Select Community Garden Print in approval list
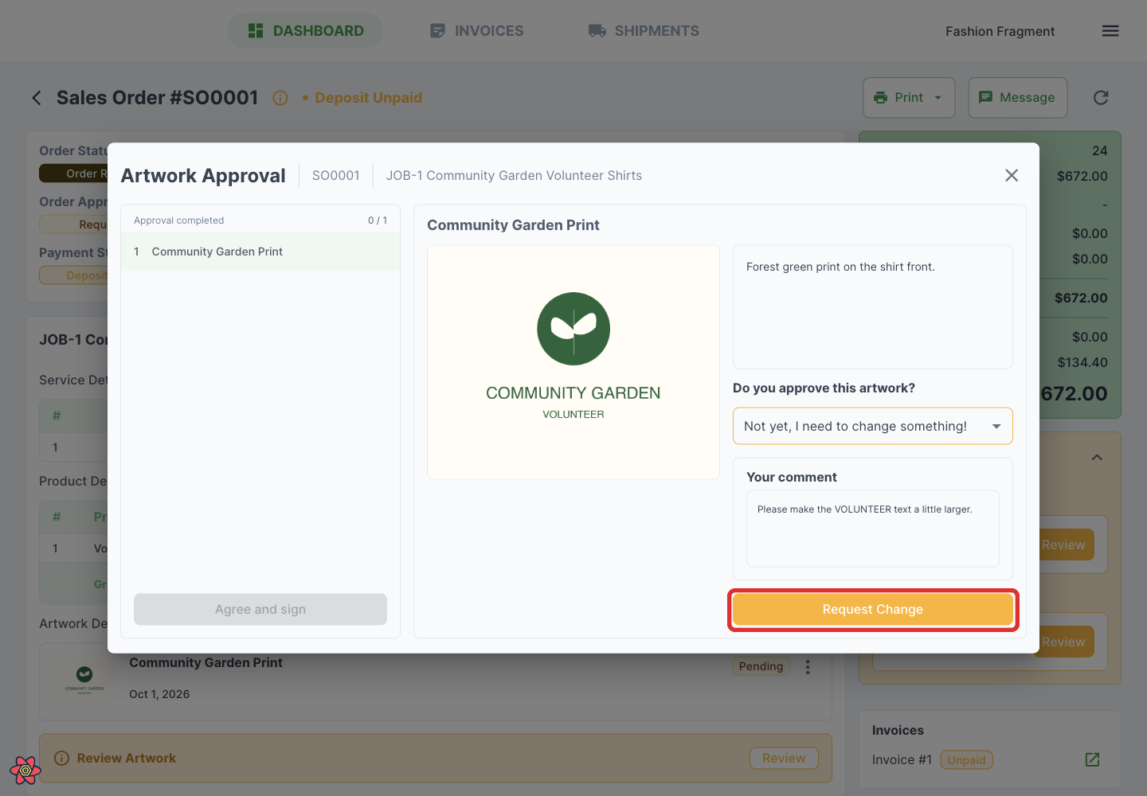This screenshot has width=1147, height=796. 260,252
